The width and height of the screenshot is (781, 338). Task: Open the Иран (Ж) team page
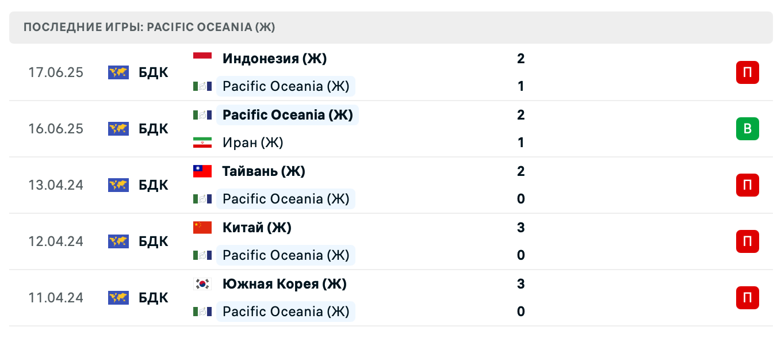(x=252, y=143)
